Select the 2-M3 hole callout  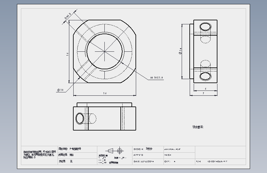click(67, 16)
